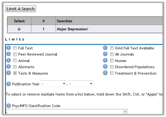The height and width of the screenshot is (117, 166).
Task: Open the Publication Year start dropdown
Action: coord(53,84)
